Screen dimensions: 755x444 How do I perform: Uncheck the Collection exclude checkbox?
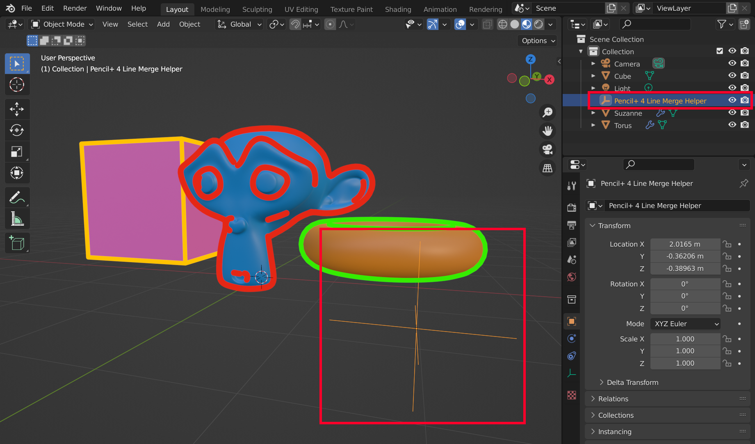[720, 51]
